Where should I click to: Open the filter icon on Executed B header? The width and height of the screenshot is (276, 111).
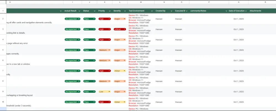[187, 11]
